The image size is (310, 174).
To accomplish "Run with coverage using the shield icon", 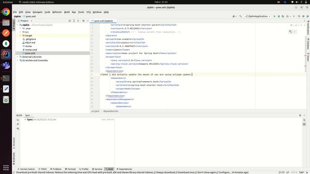I will coord(283,16).
